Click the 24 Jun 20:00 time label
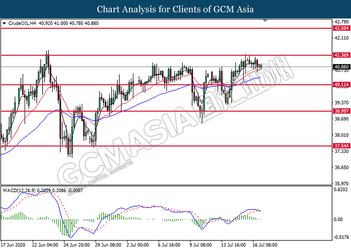The width and height of the screenshot is (351, 250). pos(77,245)
